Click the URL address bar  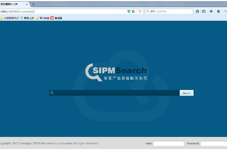(x=63, y=11)
